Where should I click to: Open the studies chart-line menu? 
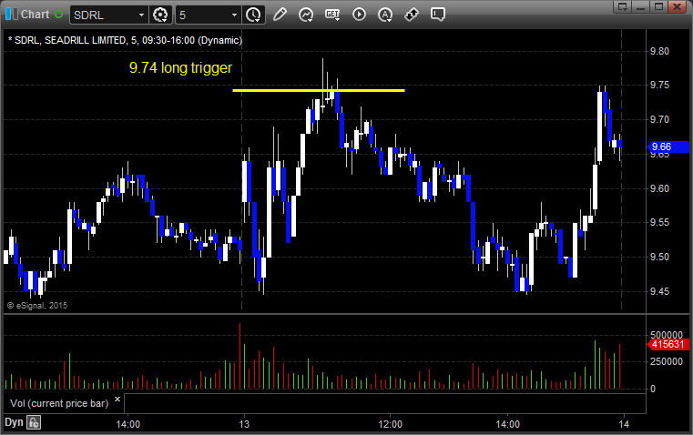(x=306, y=15)
